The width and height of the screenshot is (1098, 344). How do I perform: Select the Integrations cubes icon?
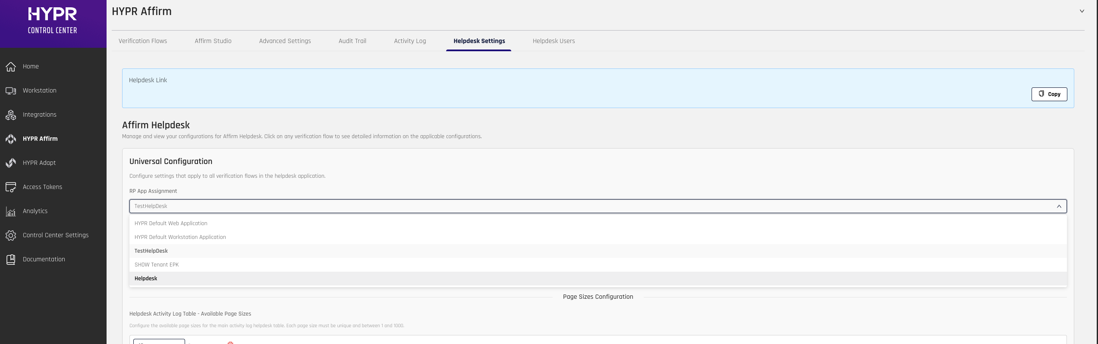tap(11, 115)
